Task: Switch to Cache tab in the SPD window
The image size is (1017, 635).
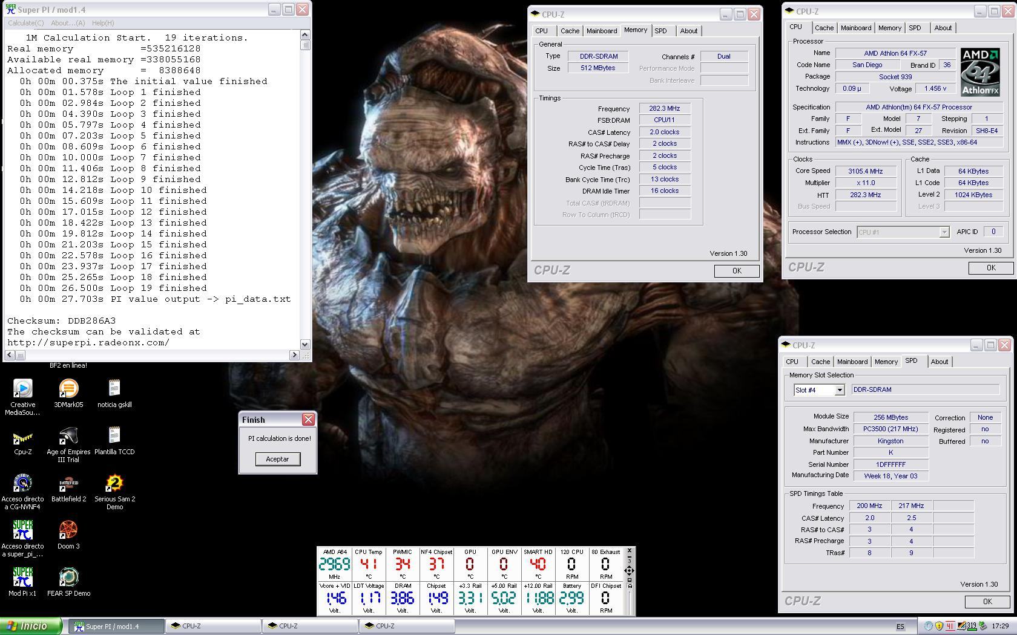Action: point(820,362)
